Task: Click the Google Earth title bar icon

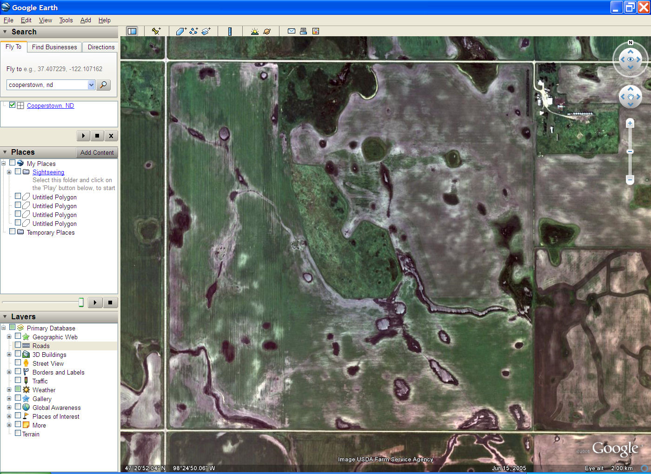Action: pyautogui.click(x=6, y=7)
